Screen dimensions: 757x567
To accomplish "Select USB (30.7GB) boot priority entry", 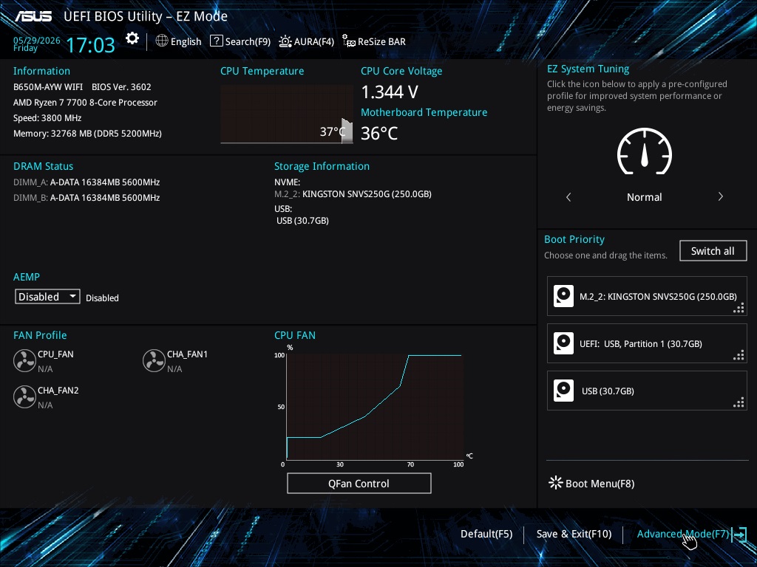I will [647, 391].
